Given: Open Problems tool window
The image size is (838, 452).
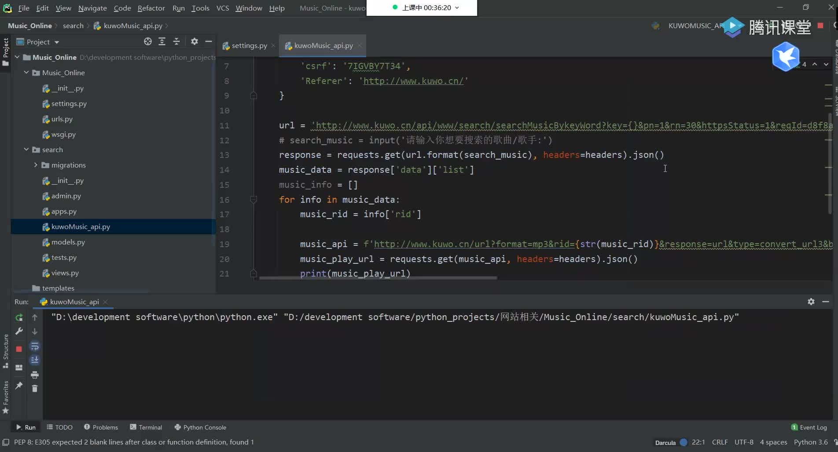Looking at the screenshot, I should pyautogui.click(x=101, y=427).
